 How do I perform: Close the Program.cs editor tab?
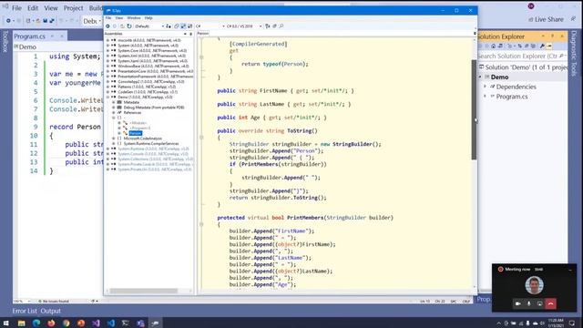[x=62, y=36]
